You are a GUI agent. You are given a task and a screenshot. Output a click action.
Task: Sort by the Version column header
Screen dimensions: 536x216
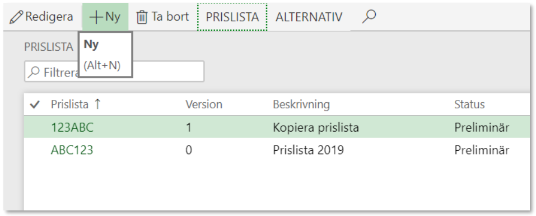click(x=204, y=104)
